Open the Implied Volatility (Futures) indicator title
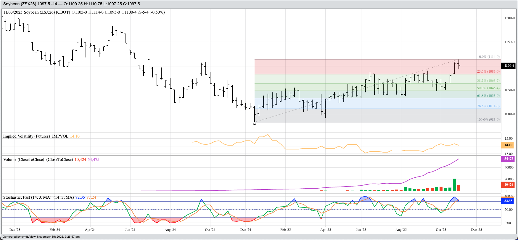This screenshot has width=518, height=240. 36,136
